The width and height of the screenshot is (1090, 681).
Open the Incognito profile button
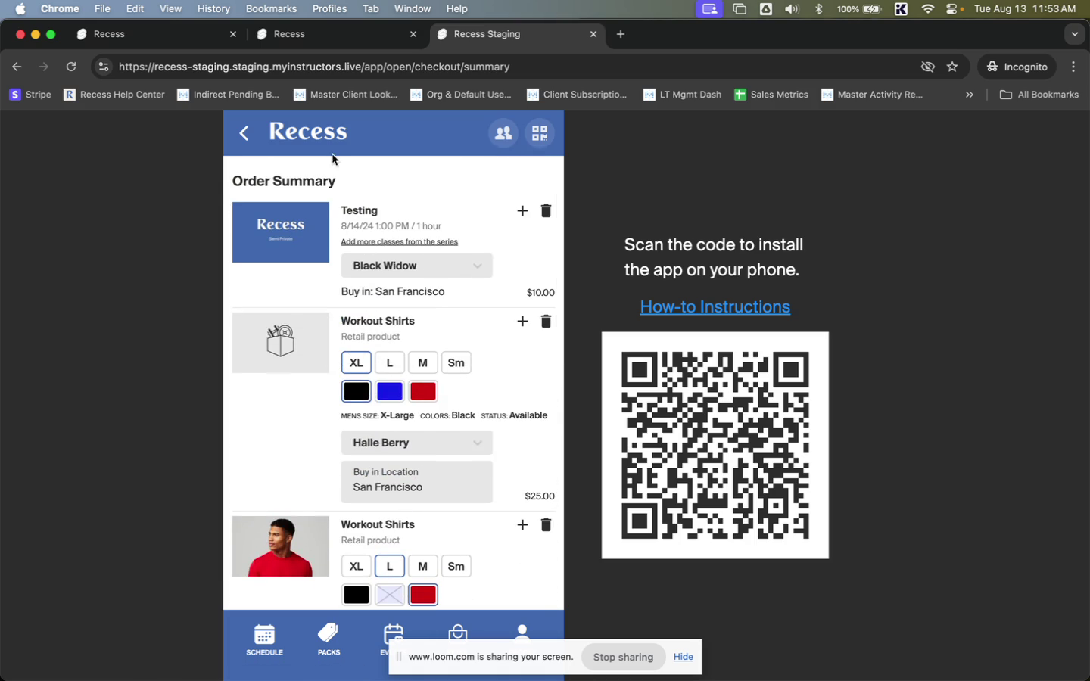1017,67
